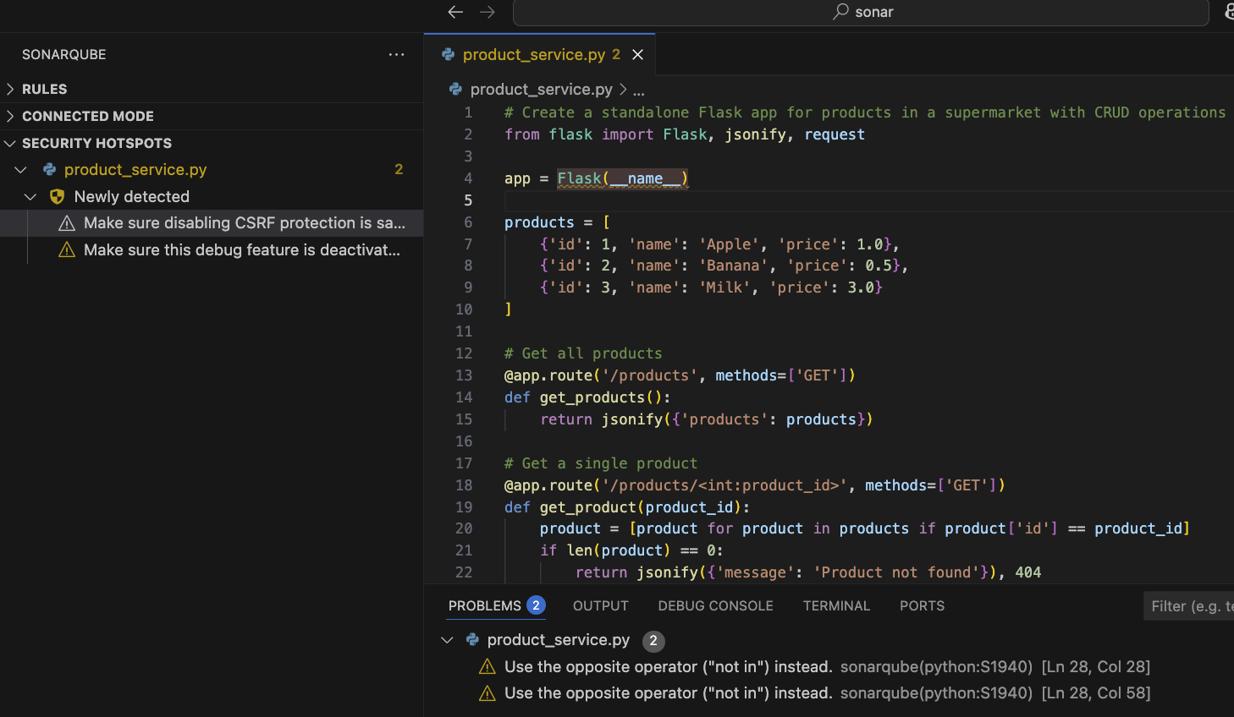Click the '# Get a single product' comment
1234x717 pixels.
[601, 463]
